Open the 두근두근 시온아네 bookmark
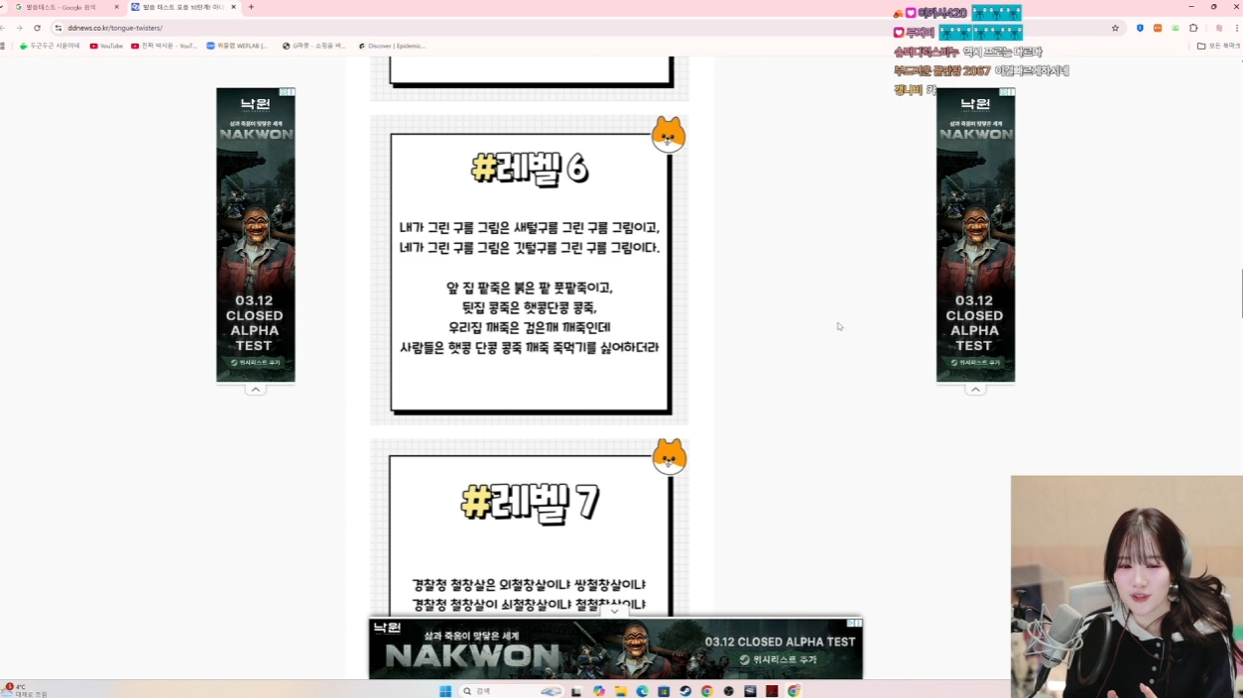Viewport: 1243px width, 698px height. [50, 46]
